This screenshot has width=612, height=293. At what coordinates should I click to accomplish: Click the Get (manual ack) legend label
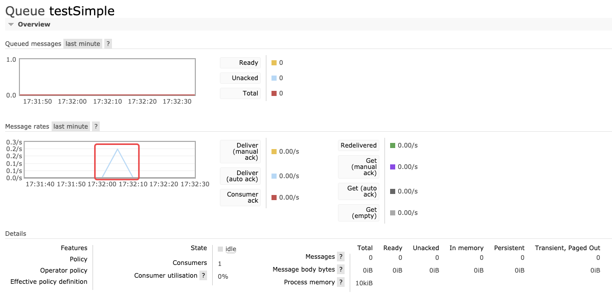359,167
